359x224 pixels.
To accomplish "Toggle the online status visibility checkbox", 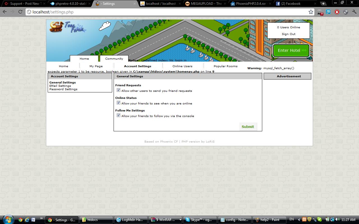I will click(x=118, y=103).
